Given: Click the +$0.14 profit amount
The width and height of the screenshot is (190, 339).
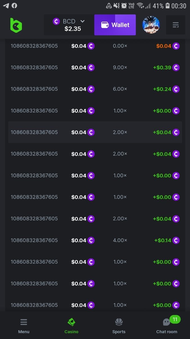Looking at the screenshot, I should pos(163,240).
